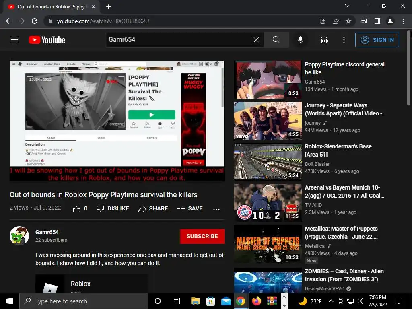Open a new browser tab
Screen dimensions: 412x309
point(109,7)
